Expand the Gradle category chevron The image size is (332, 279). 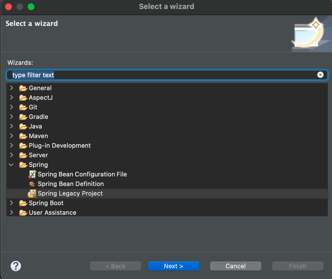tap(11, 116)
